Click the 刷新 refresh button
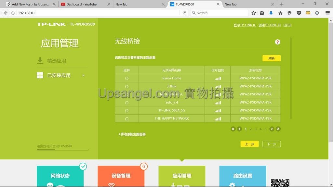 coord(272,58)
